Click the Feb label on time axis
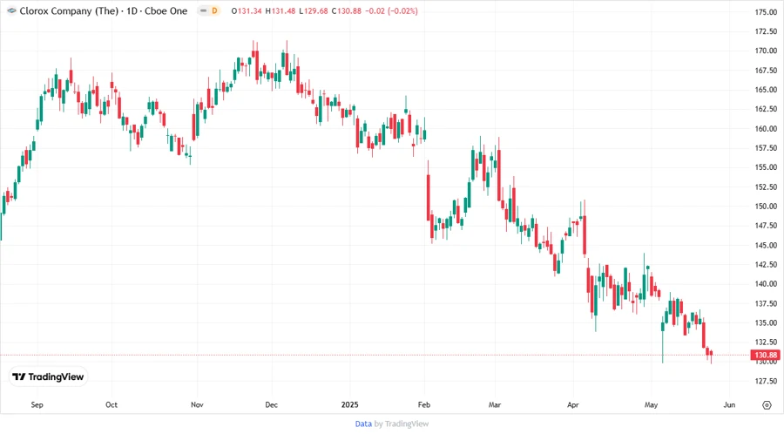 tap(424, 404)
